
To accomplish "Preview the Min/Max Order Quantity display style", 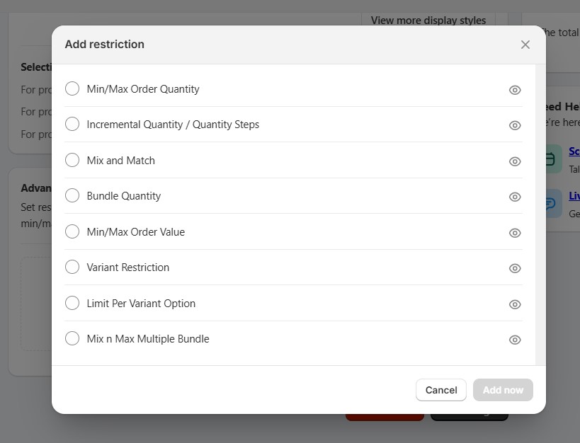I will (515, 89).
